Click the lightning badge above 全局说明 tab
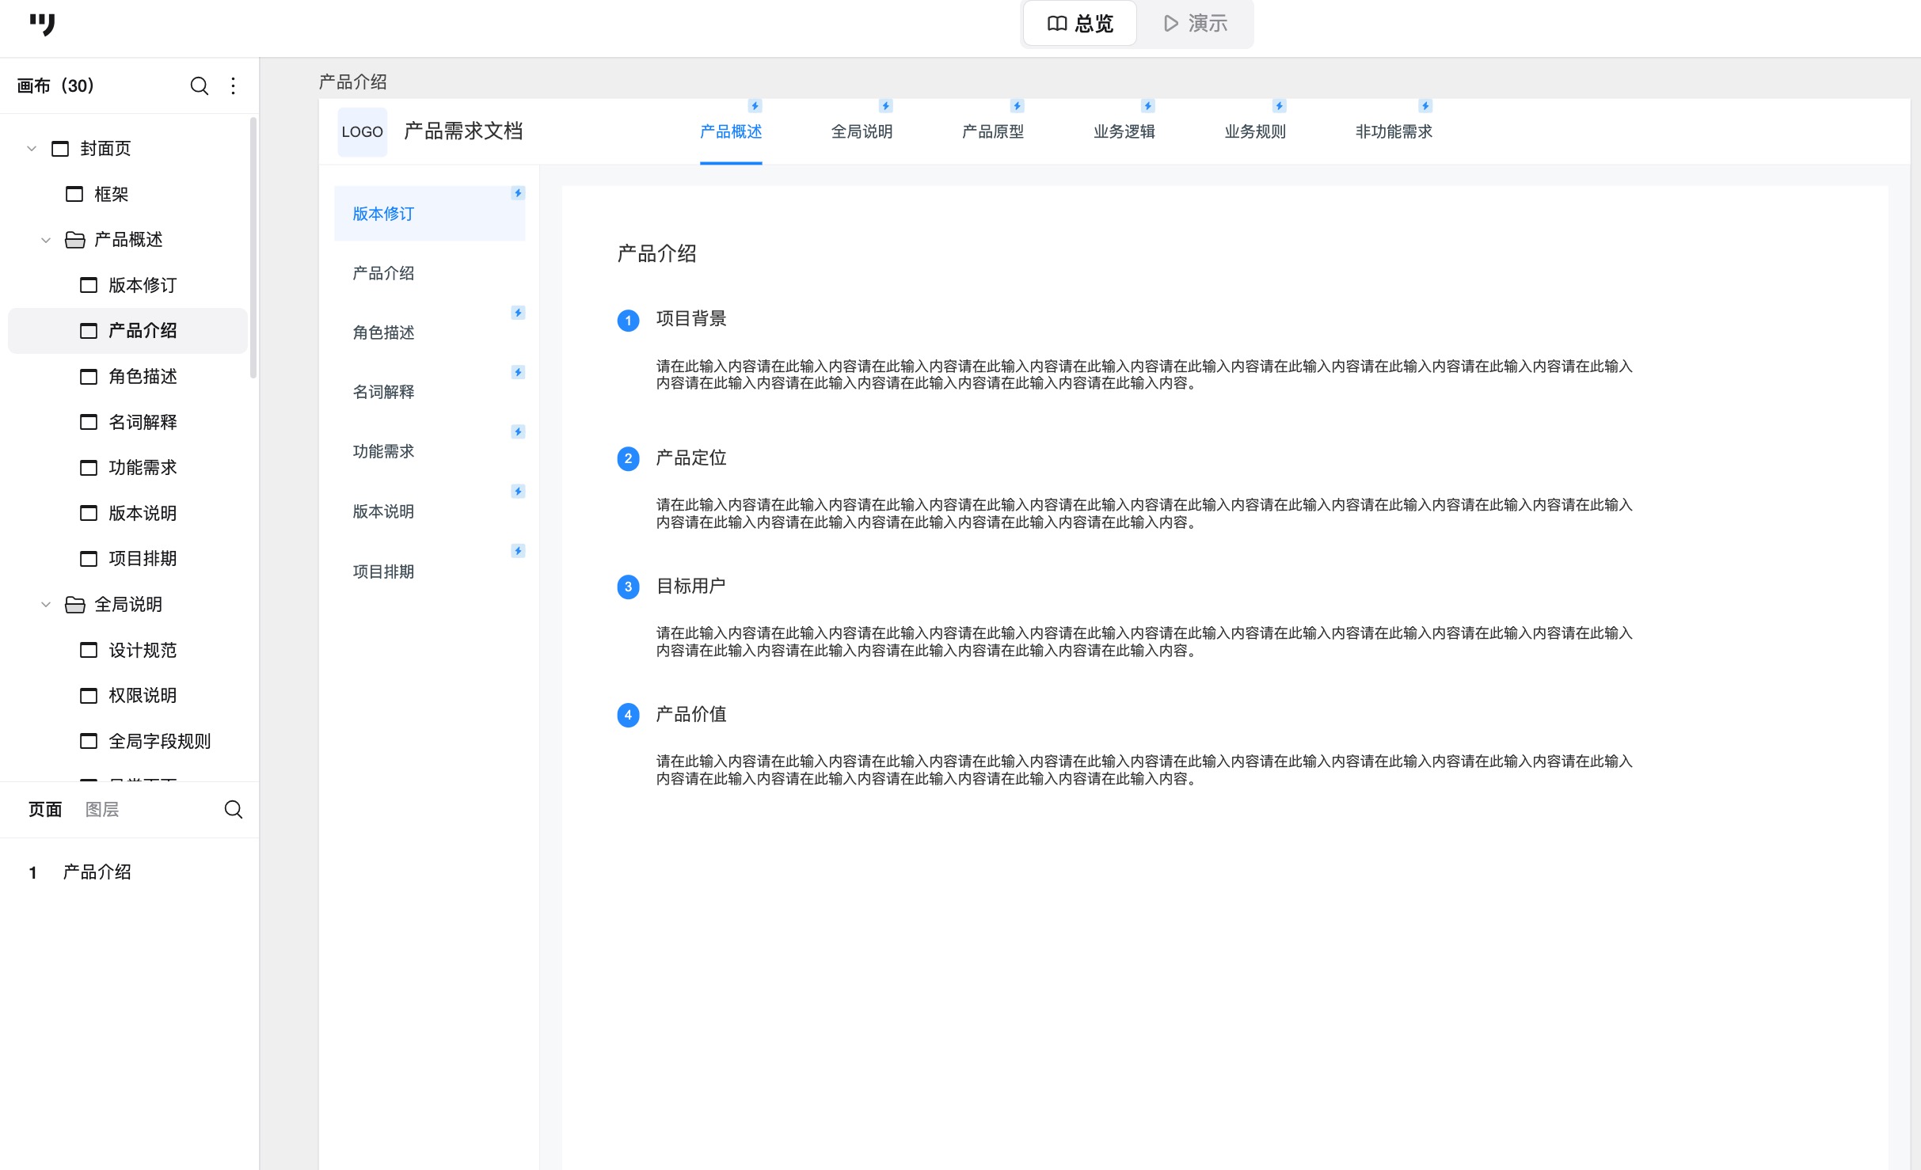The width and height of the screenshot is (1921, 1170). [x=885, y=106]
